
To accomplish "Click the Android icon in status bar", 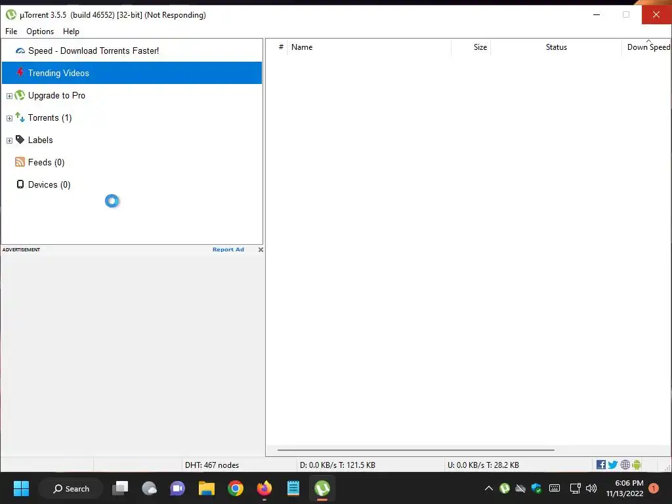I will [637, 465].
